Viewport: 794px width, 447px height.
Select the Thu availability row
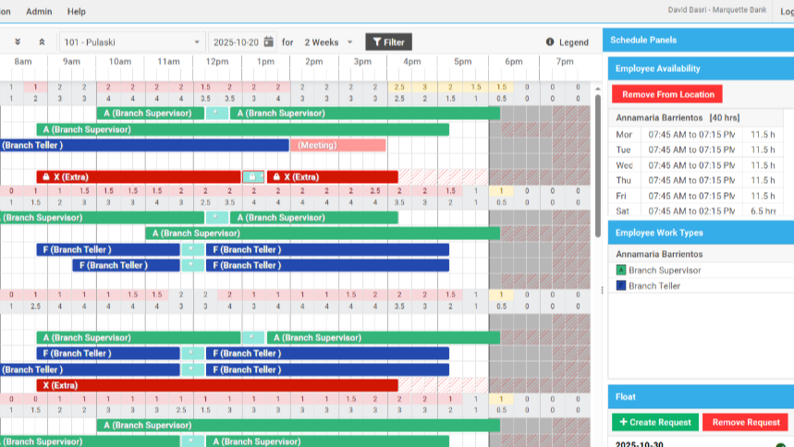696,180
